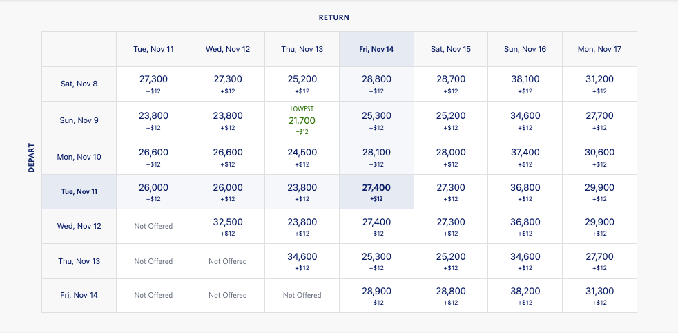Choose the highlighted 27,400 fare for Tue–Fri
The height and width of the screenshot is (333, 678).
pyautogui.click(x=376, y=192)
